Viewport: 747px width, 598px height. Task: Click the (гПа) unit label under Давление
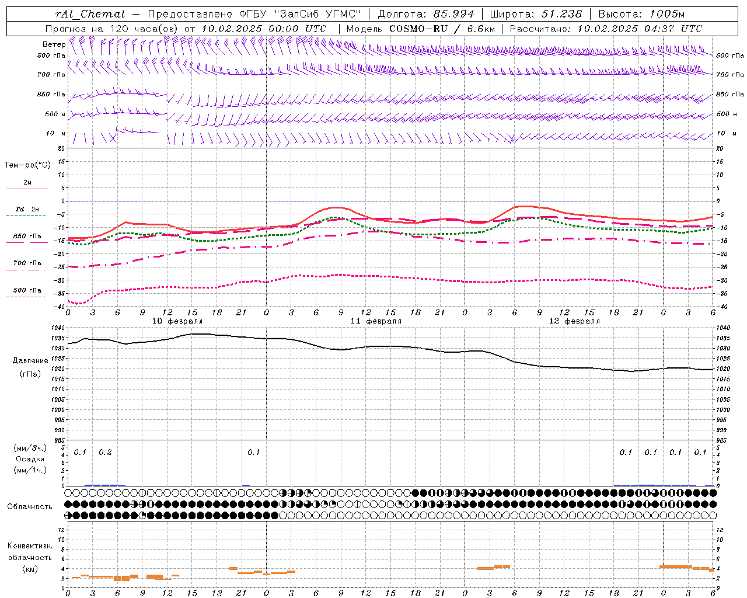pyautogui.click(x=30, y=374)
